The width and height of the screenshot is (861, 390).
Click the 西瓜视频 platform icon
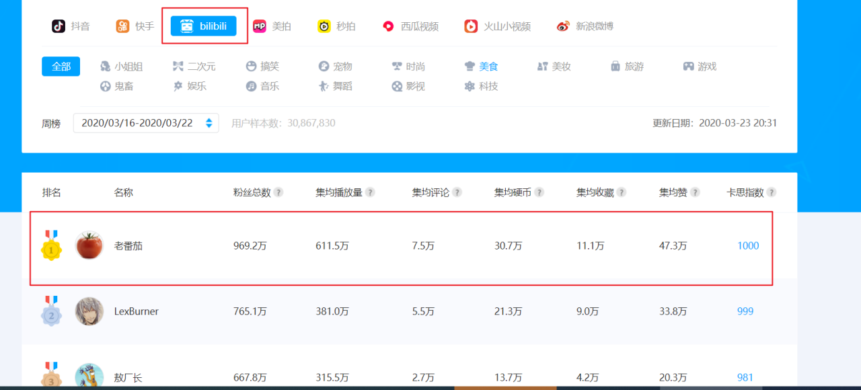pos(388,26)
